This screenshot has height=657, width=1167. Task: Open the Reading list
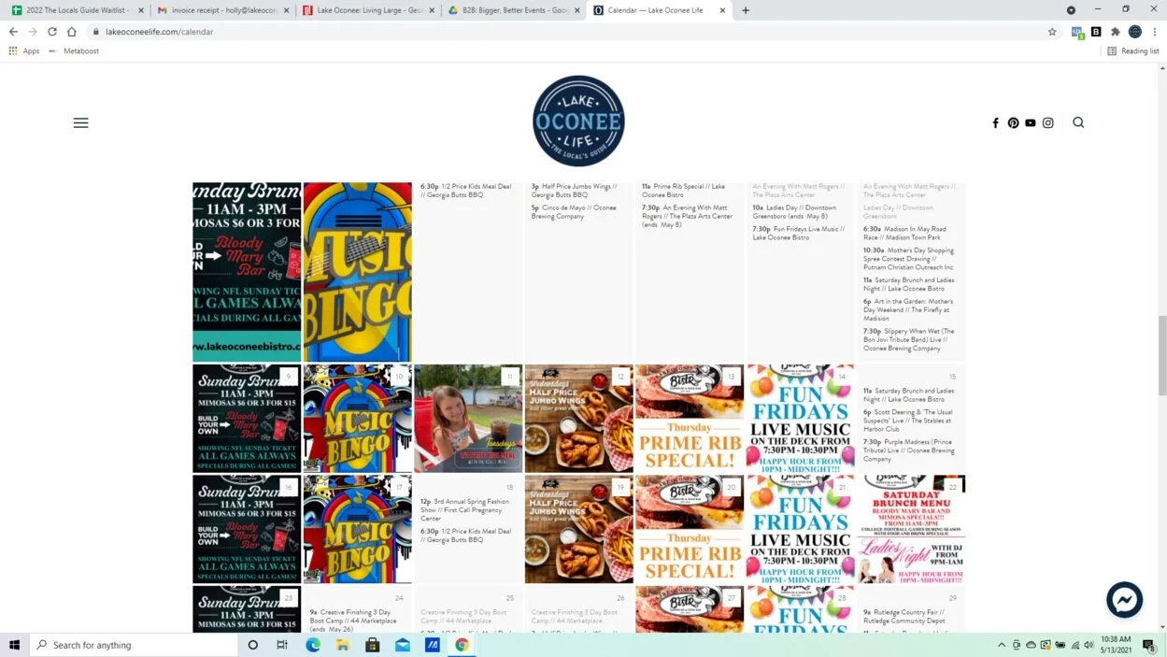[1133, 51]
